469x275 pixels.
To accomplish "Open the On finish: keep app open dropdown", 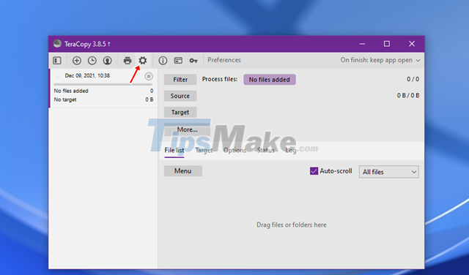I will point(380,60).
